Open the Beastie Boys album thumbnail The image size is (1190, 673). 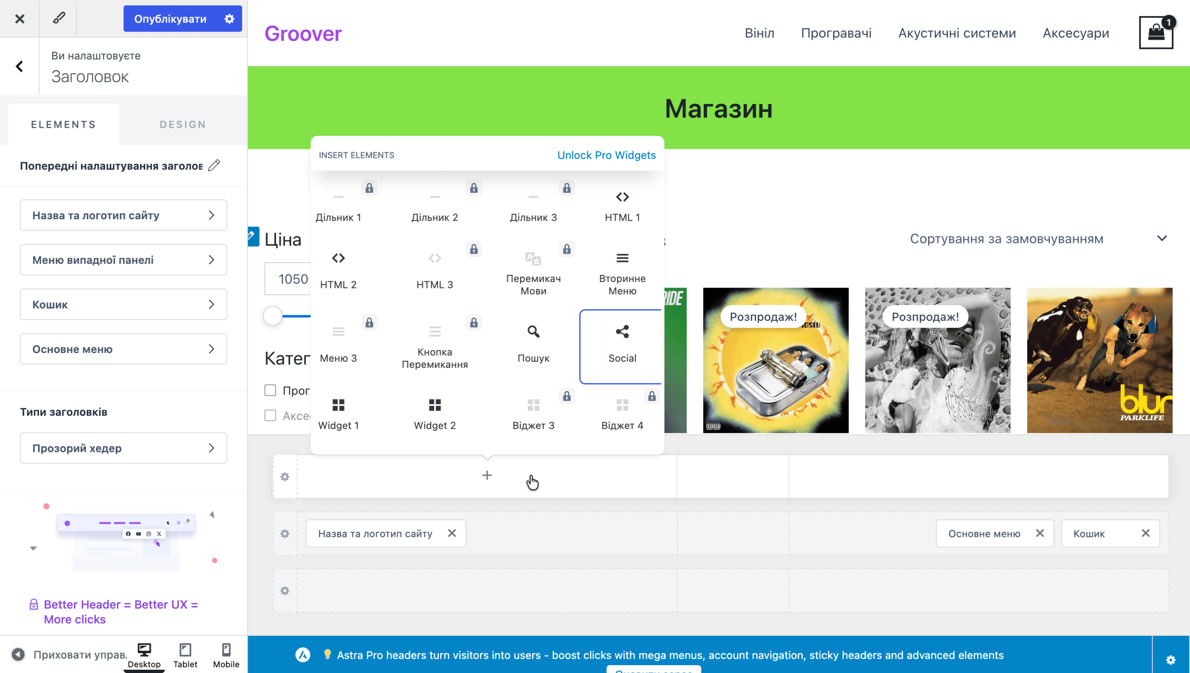pyautogui.click(x=775, y=360)
